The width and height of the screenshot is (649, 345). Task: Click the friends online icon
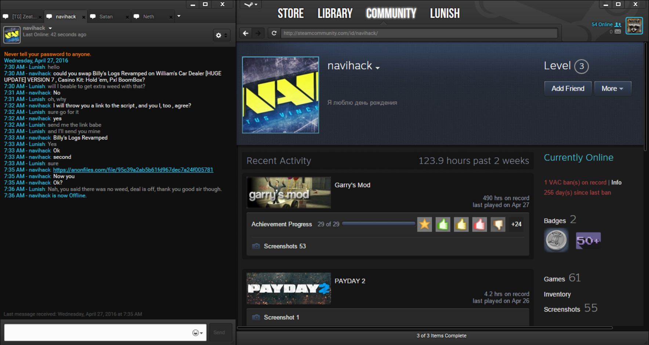click(x=618, y=25)
